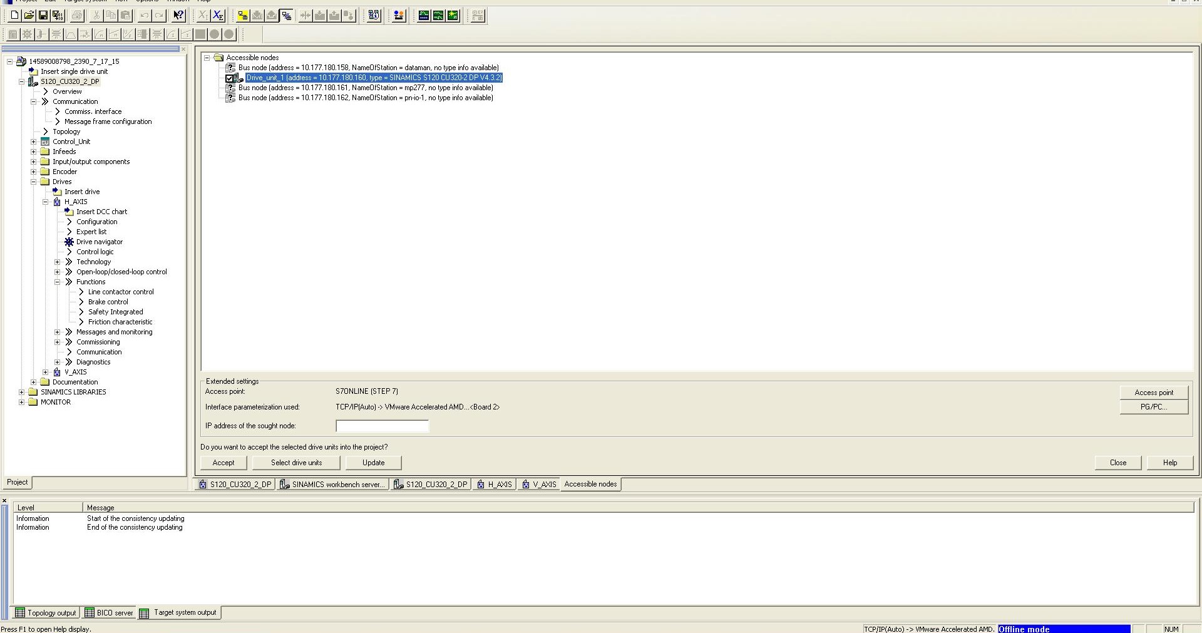The width and height of the screenshot is (1202, 633).
Task: Open the measuring function icon
Action: coord(453,16)
